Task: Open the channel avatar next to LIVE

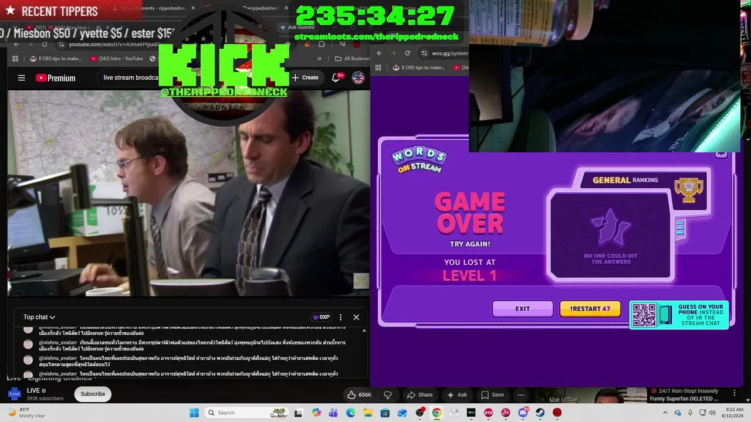Action: point(14,394)
